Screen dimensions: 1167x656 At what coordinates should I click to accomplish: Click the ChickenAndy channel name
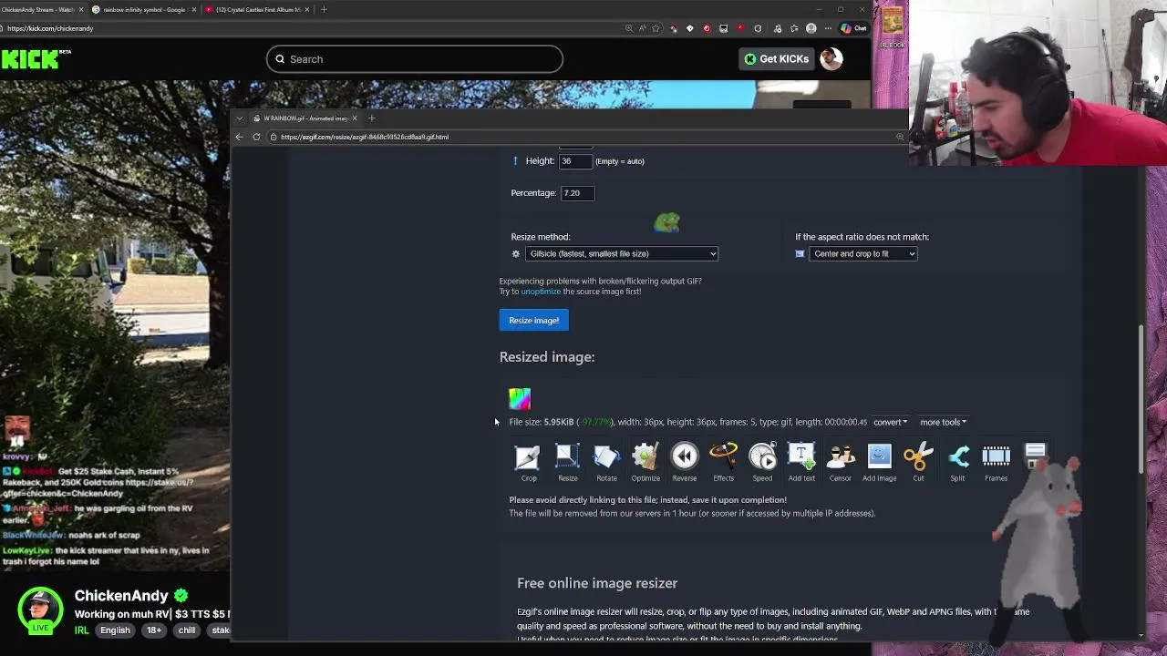(121, 596)
